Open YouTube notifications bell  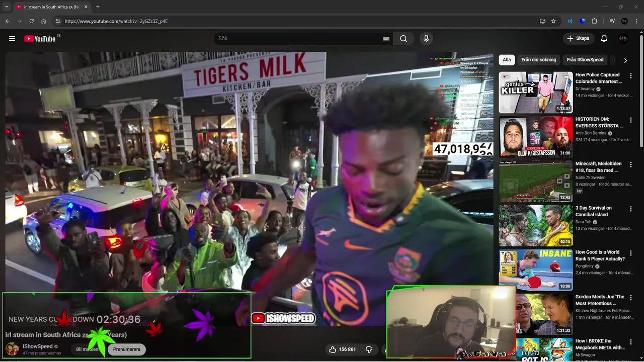point(604,39)
